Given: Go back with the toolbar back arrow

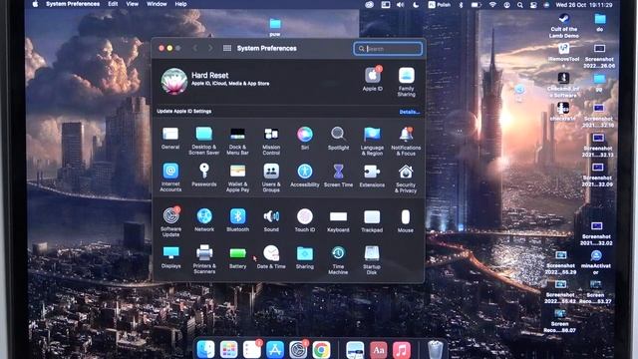Looking at the screenshot, I should point(195,48).
